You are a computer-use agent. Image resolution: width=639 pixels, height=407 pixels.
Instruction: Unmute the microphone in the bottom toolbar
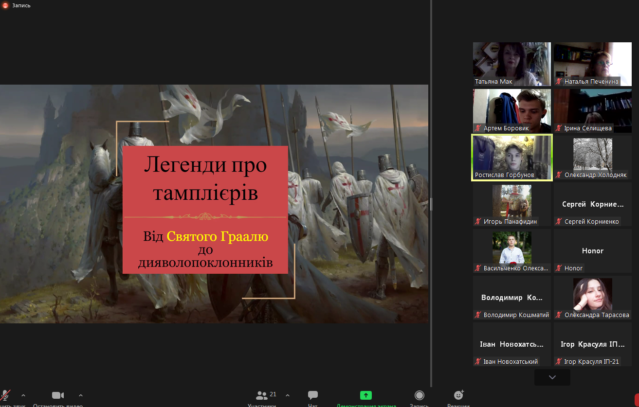(5, 395)
